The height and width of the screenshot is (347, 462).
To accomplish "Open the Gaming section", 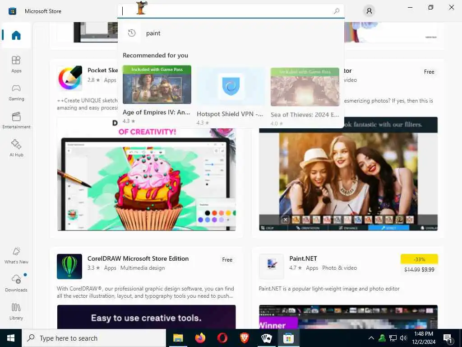I will [x=16, y=92].
